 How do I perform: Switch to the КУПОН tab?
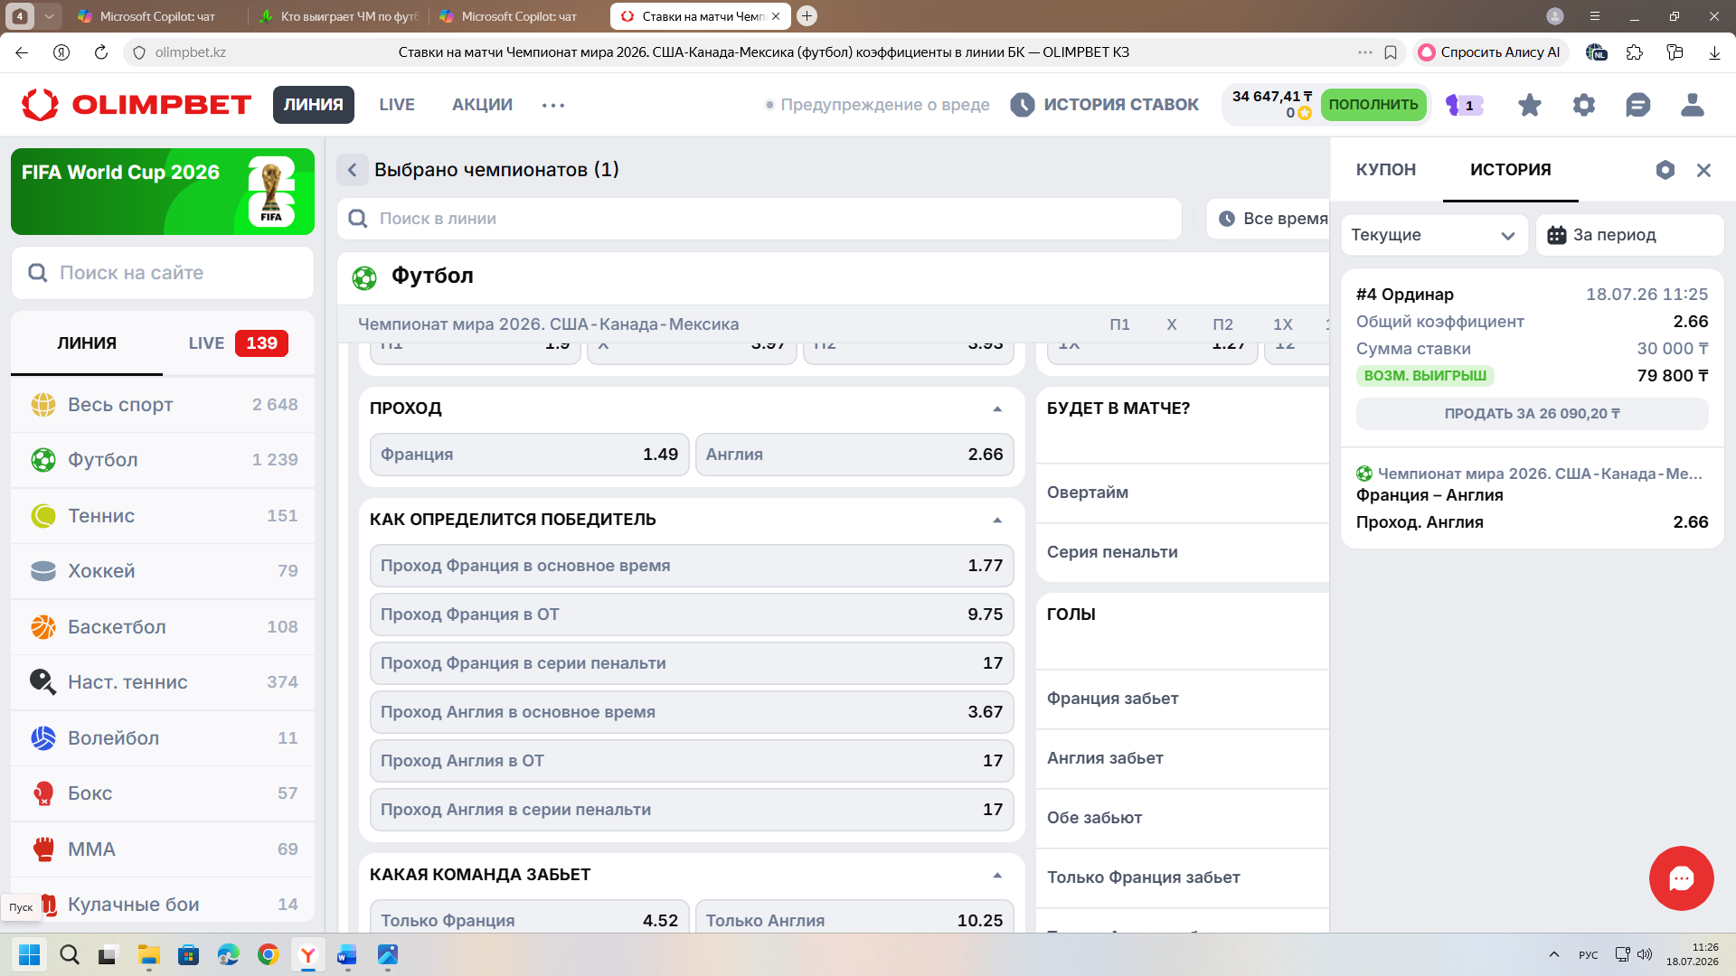click(x=1385, y=170)
